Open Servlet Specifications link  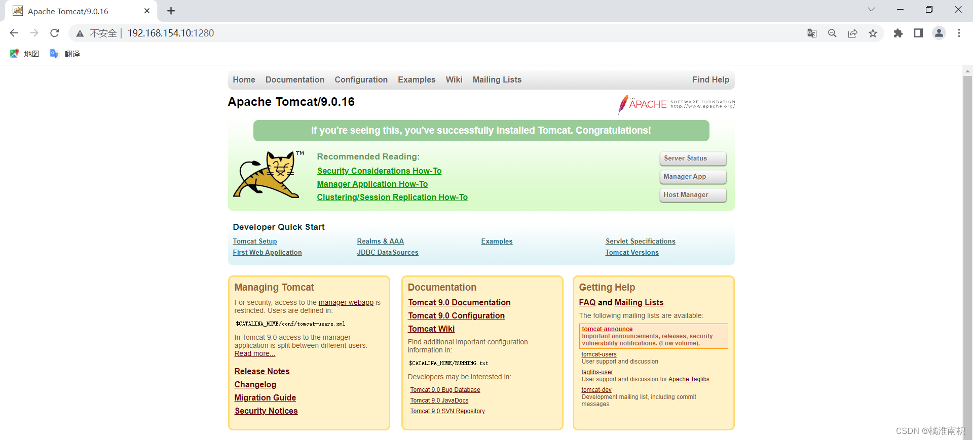tap(640, 241)
